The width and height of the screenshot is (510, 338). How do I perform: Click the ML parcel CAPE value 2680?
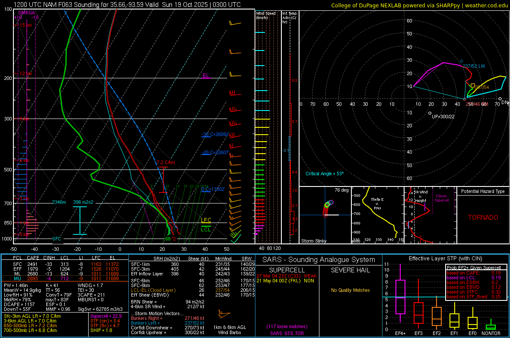coord(32,274)
